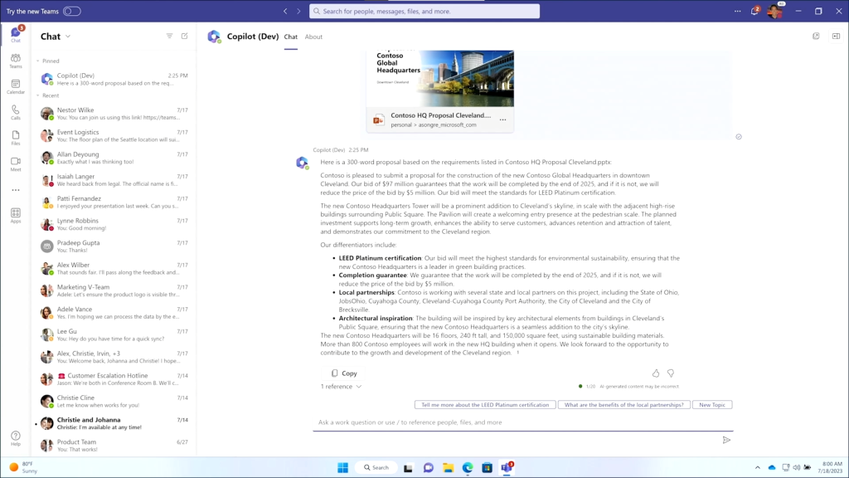Open the side panel icon at top right
This screenshot has height=478, width=849.
[836, 37]
